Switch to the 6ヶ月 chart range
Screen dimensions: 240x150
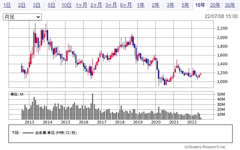[126, 5]
